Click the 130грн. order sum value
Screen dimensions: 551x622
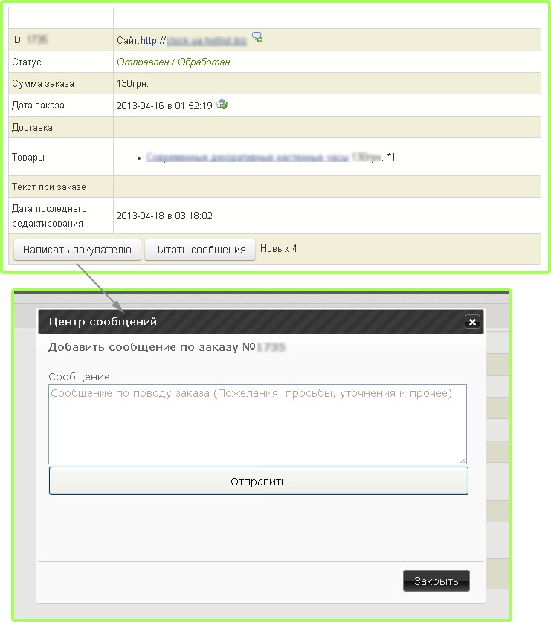pos(132,83)
